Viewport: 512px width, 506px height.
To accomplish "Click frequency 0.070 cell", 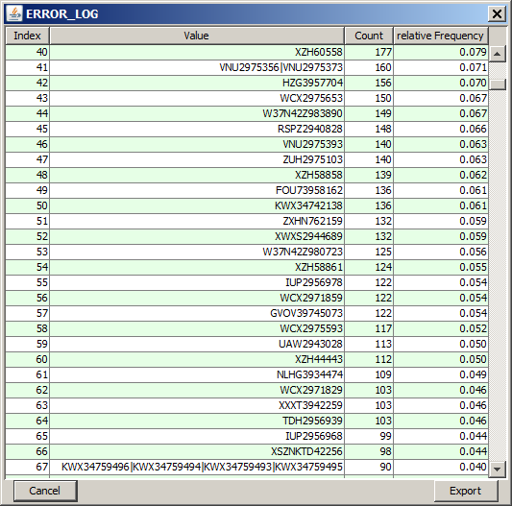I will pyautogui.click(x=441, y=83).
